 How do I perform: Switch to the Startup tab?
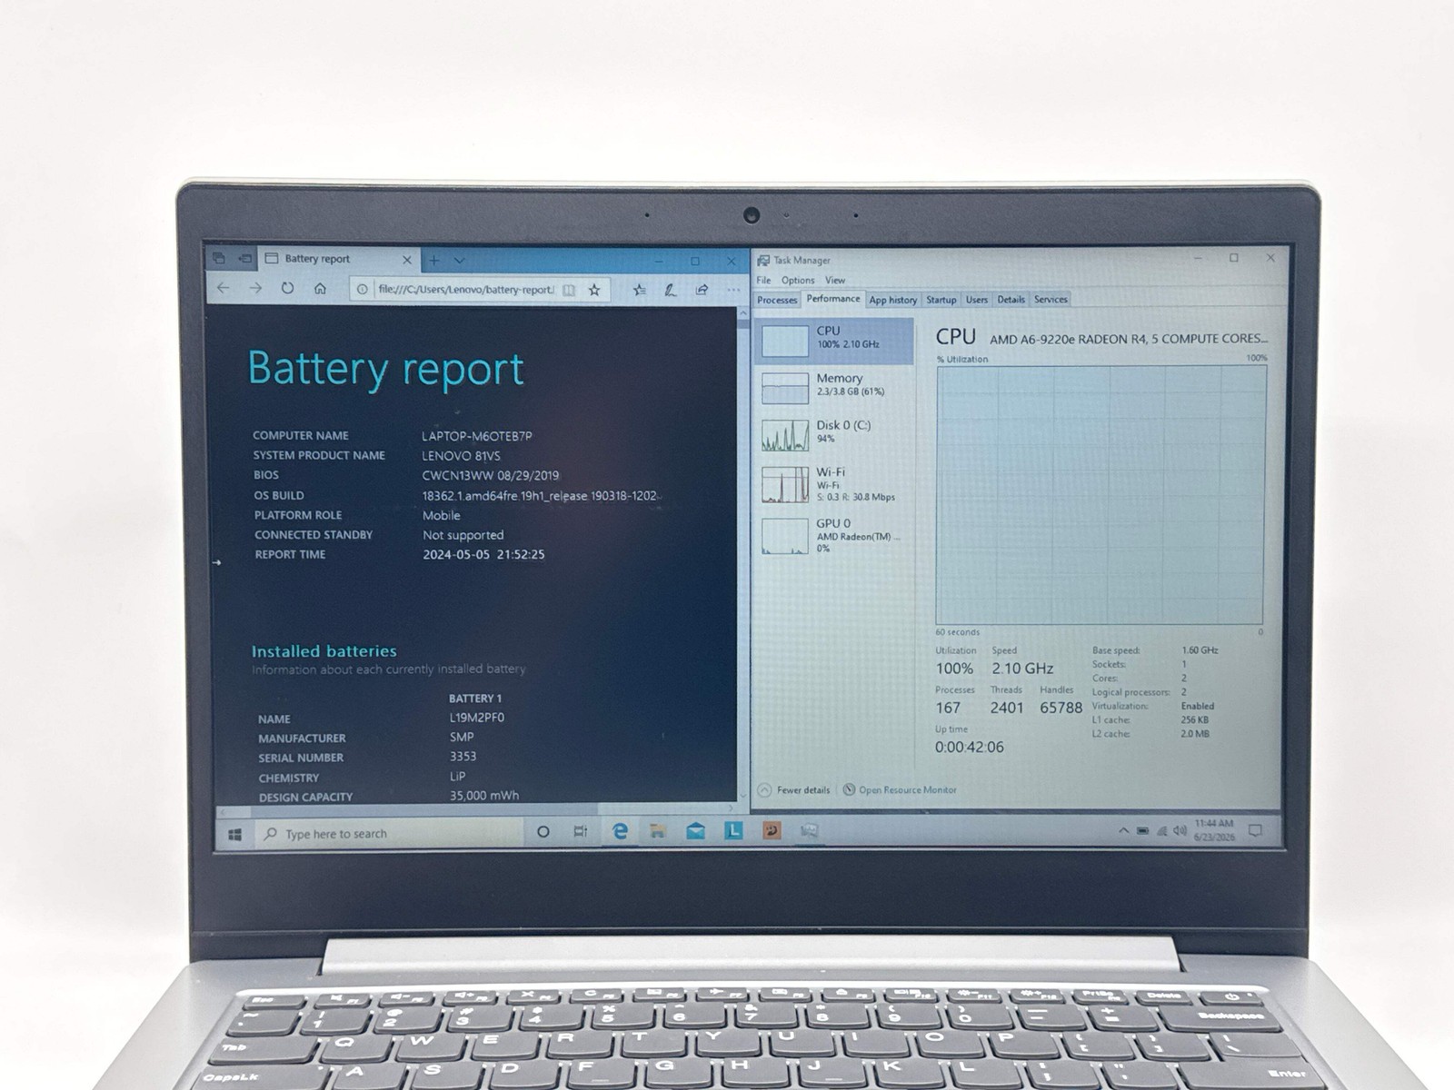(x=941, y=300)
